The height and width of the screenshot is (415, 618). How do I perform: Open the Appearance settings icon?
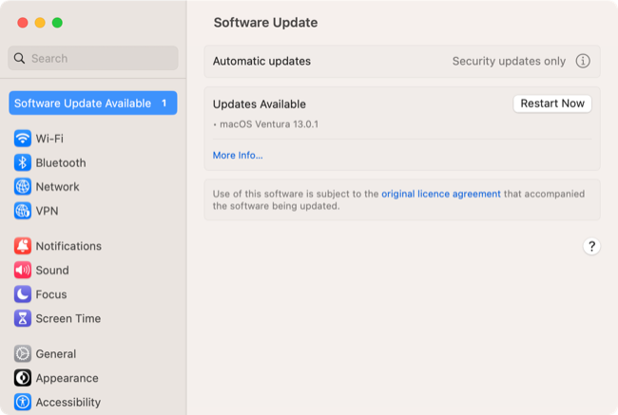[x=23, y=378]
